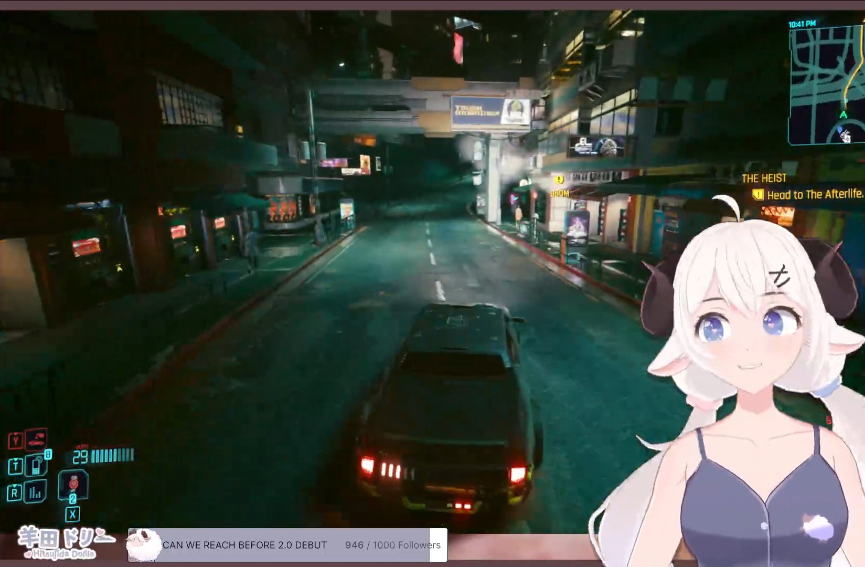Click the 10:41 PM game clock
This screenshot has height=567, width=865.
click(x=802, y=24)
